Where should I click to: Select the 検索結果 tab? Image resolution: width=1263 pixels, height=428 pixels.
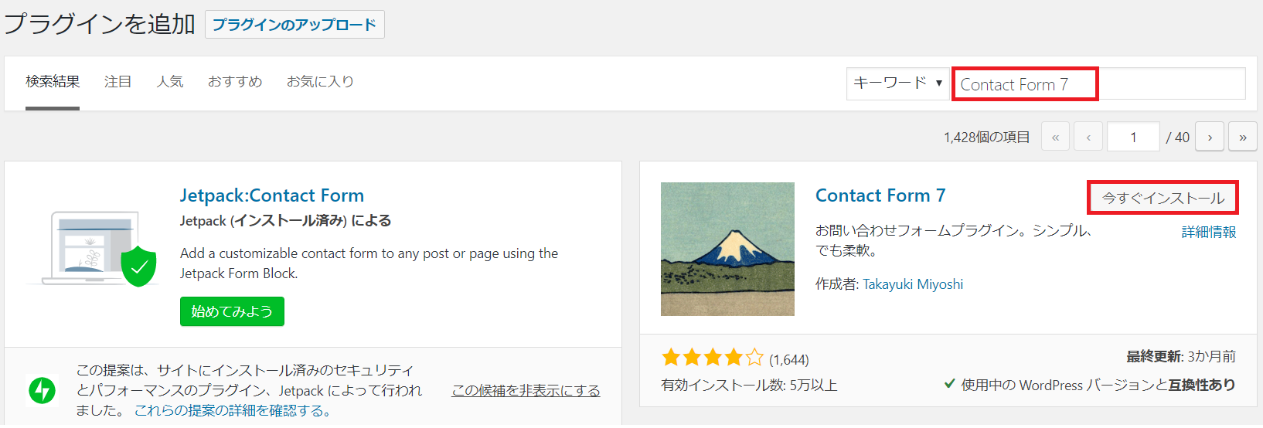point(53,81)
